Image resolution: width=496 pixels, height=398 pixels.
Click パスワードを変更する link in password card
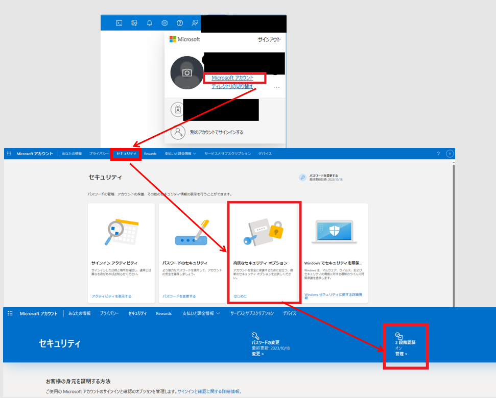click(179, 296)
